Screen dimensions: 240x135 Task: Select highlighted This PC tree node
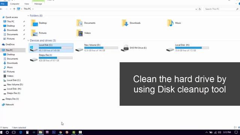click(x=13, y=50)
